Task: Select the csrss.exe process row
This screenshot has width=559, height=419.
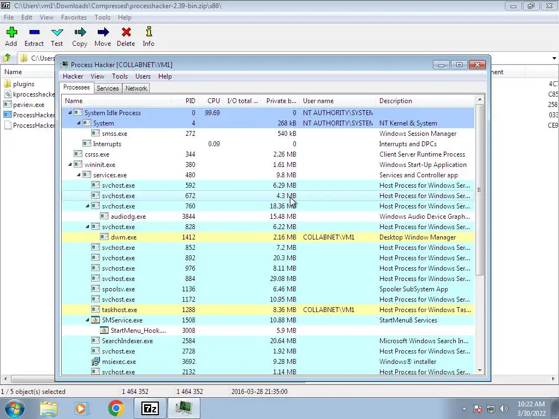Action: 268,154
